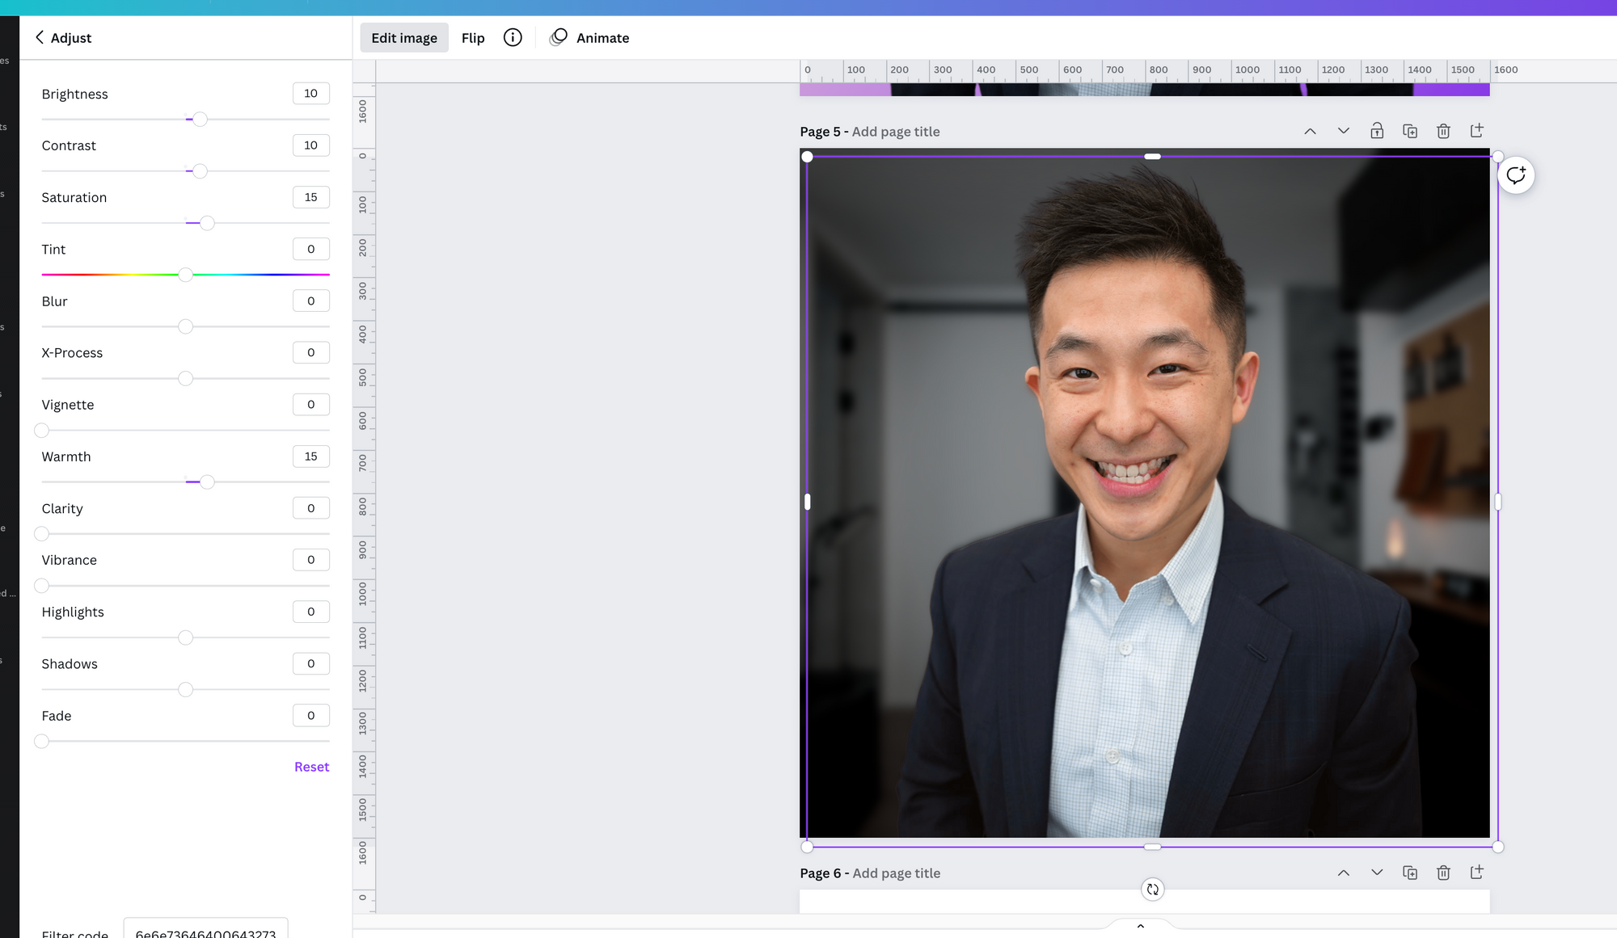Add a new page after Page 5

1476,131
